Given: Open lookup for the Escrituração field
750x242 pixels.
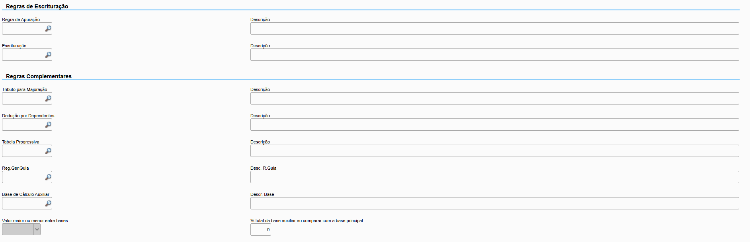Looking at the screenshot, I should (48, 55).
